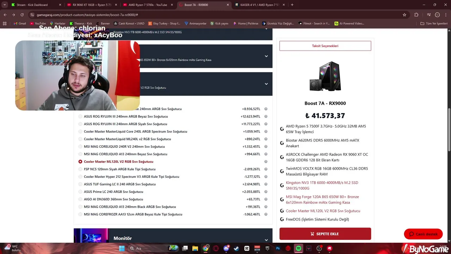Screen dimensions: 451x254
Task: Open Epic Games Launcher from the taskbar
Action: 267,248
